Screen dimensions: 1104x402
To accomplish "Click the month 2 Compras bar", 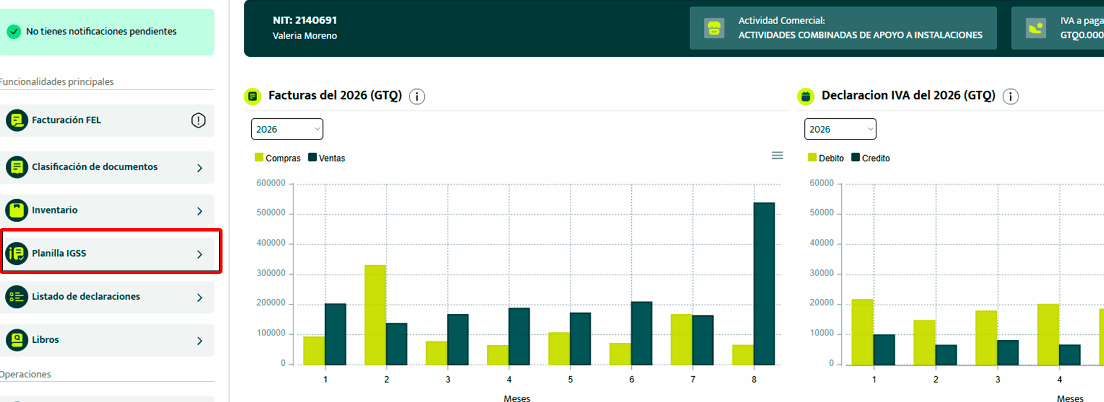I will pyautogui.click(x=375, y=315).
